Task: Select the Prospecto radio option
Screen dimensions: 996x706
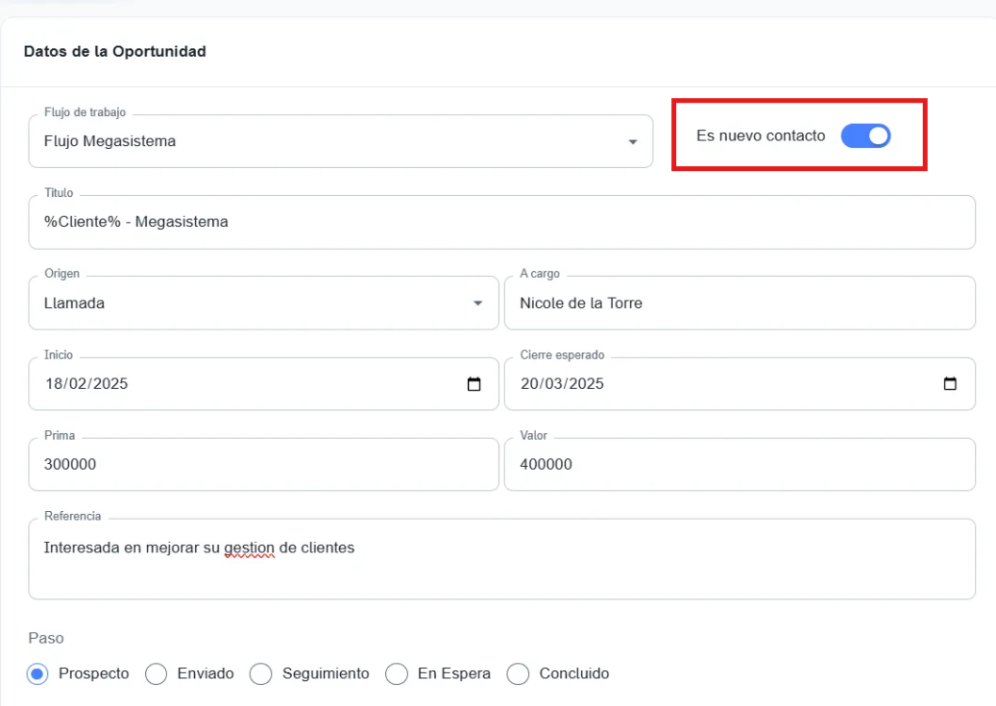Action: tap(37, 674)
